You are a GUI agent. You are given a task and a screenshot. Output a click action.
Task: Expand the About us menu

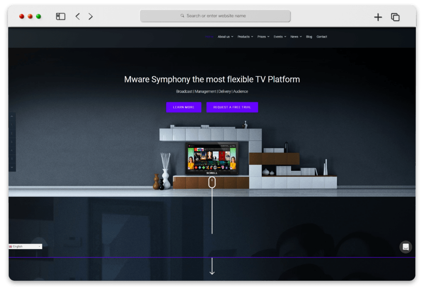pos(225,37)
